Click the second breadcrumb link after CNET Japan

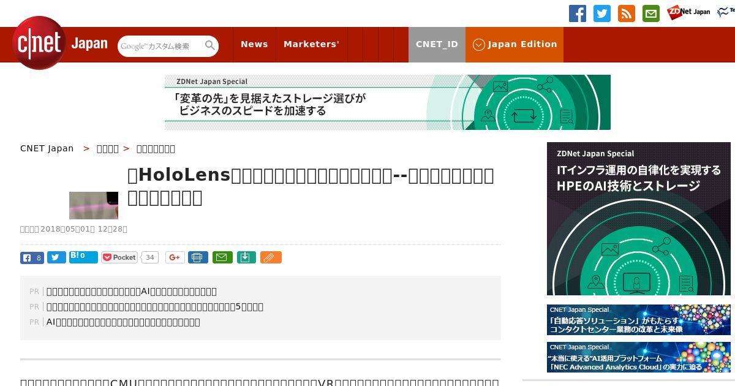[108, 148]
